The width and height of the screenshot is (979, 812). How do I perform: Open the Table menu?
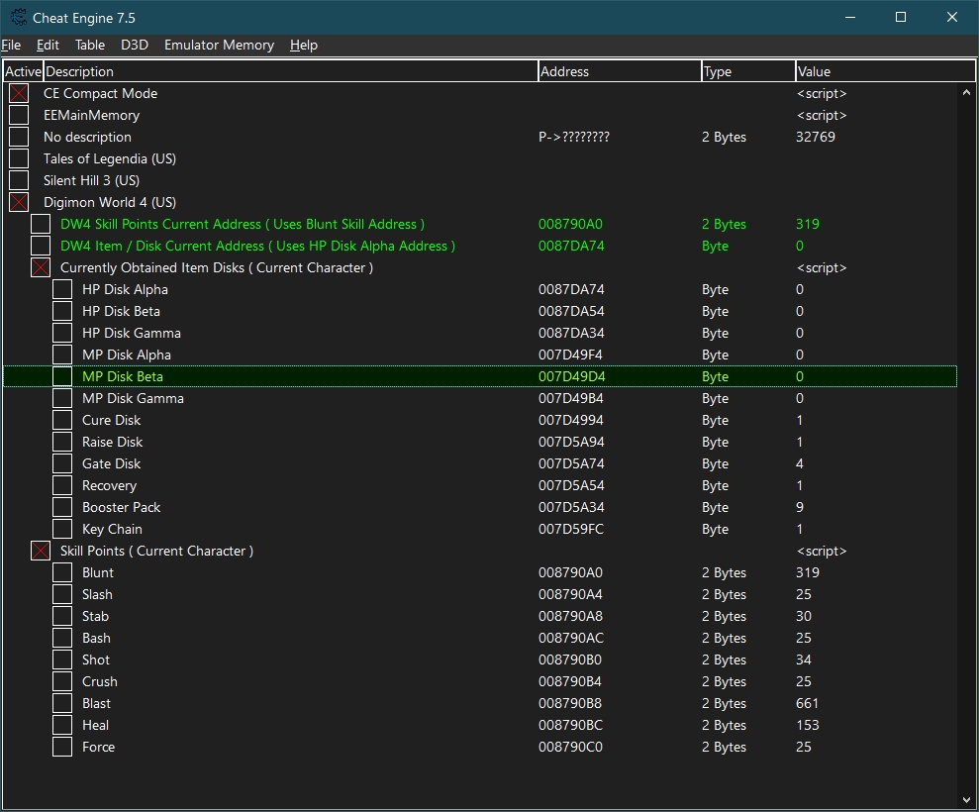click(x=90, y=45)
